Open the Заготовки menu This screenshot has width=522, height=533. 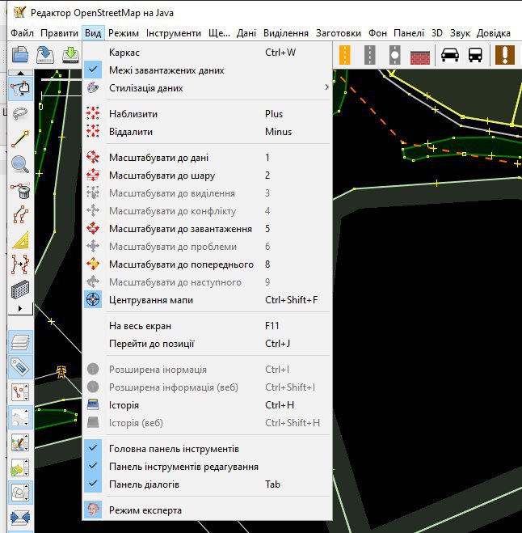[x=339, y=33]
